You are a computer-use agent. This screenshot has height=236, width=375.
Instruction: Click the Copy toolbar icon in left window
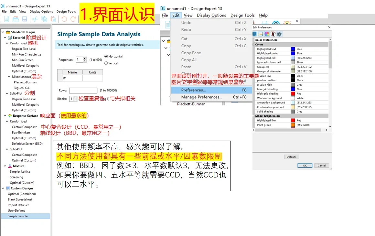pyautogui.click(x=44, y=19)
